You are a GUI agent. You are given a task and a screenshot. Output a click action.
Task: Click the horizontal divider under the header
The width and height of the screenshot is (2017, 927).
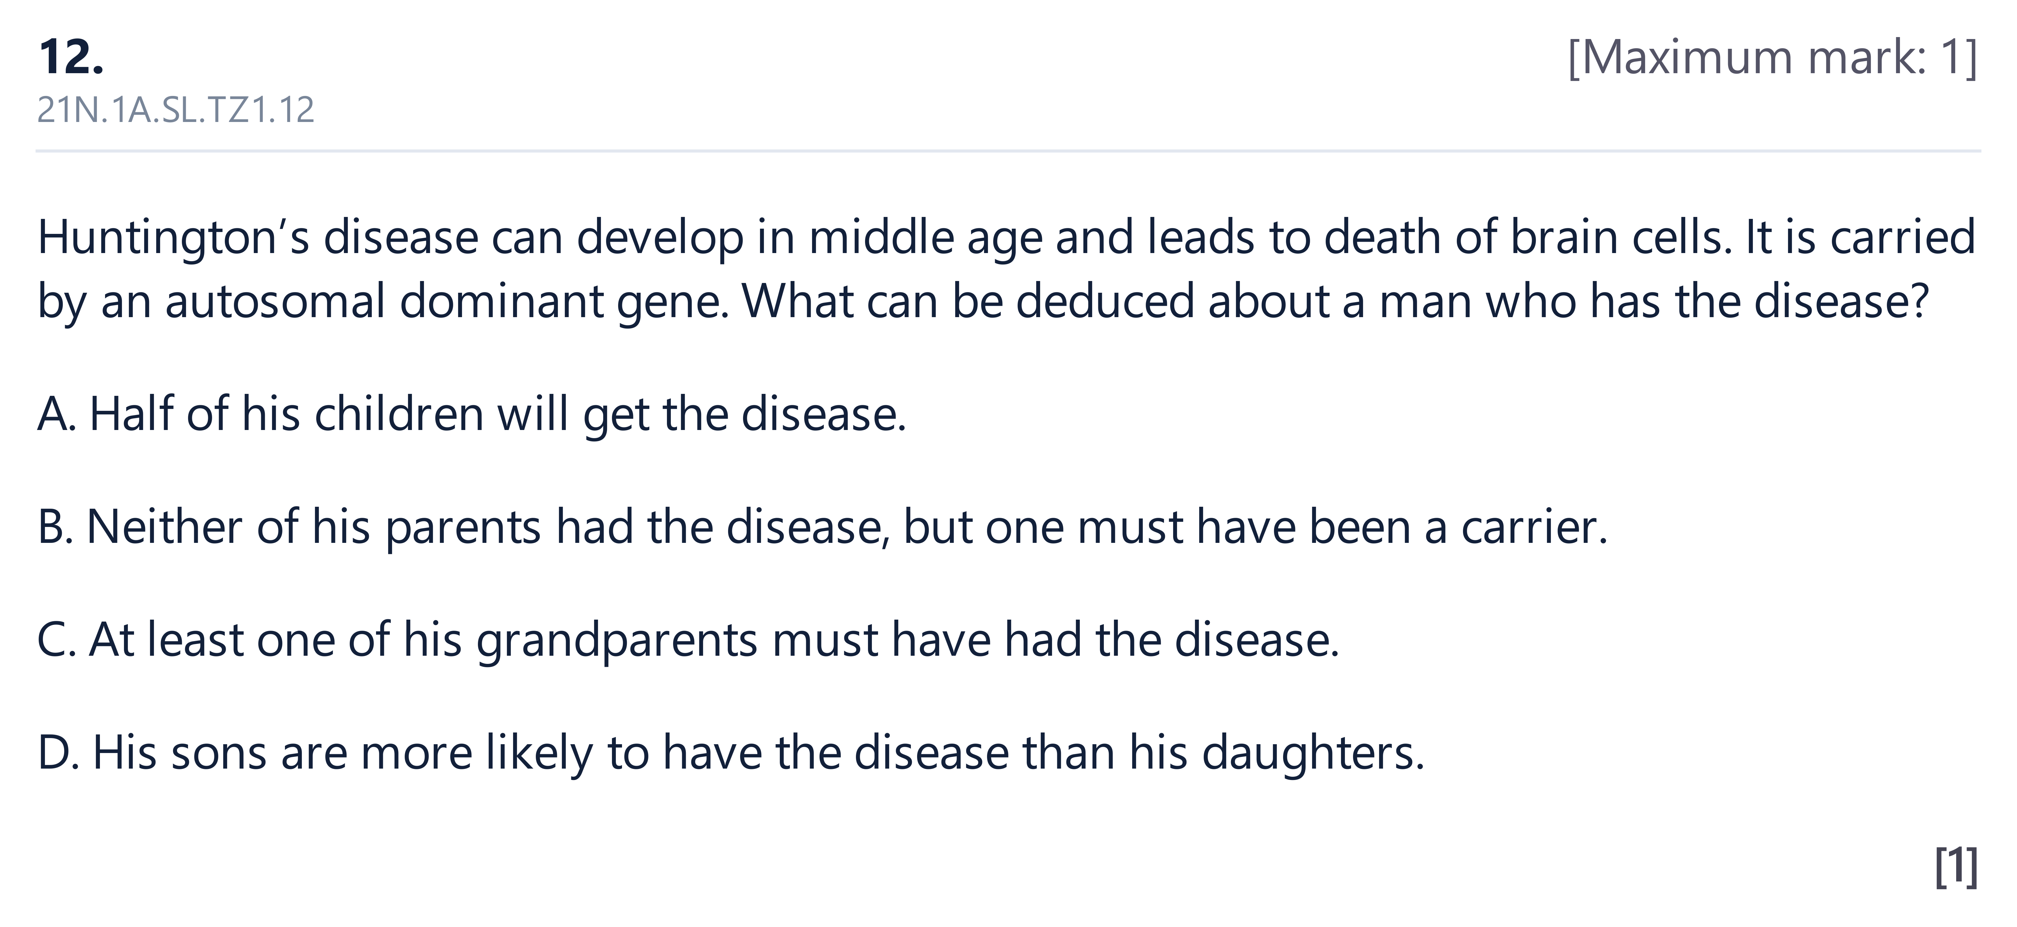1008,150
